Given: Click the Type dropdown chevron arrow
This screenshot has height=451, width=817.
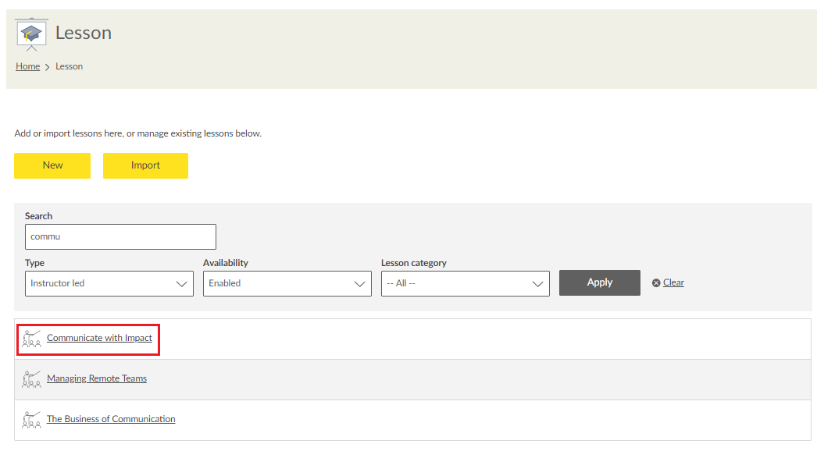Looking at the screenshot, I should (183, 284).
